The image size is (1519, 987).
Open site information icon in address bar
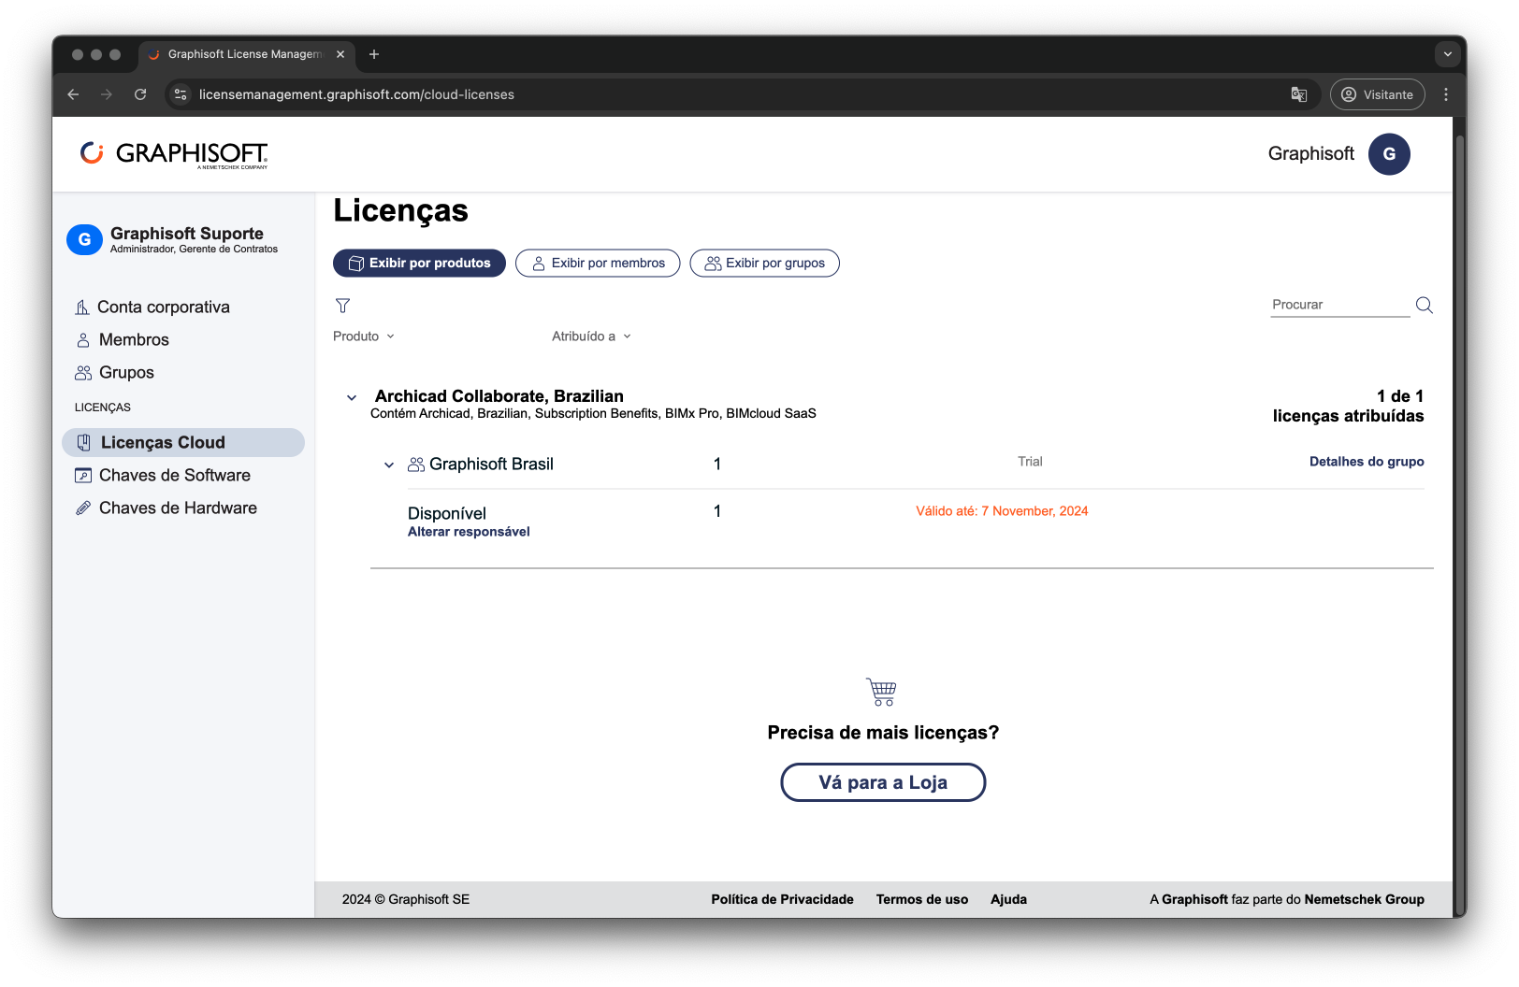pos(181,94)
